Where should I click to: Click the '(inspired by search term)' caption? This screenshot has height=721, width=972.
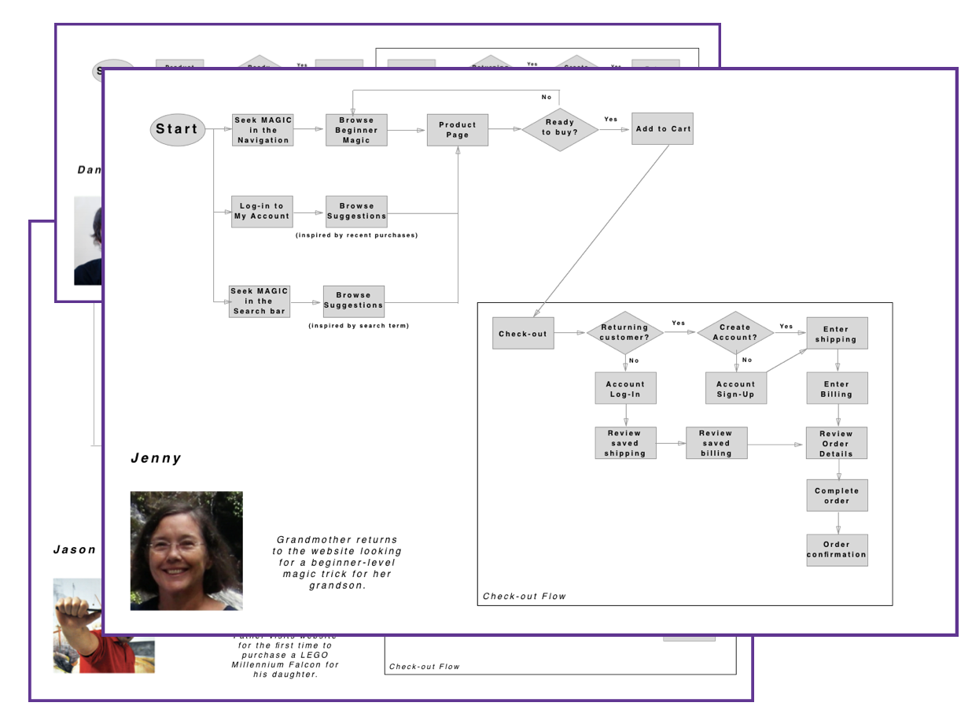click(359, 325)
